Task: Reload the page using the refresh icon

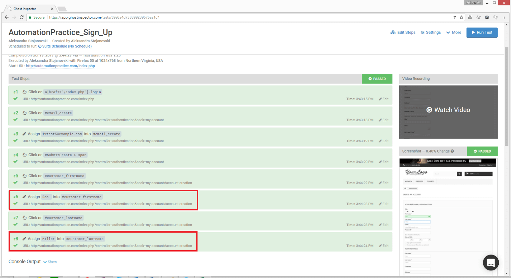Action: (x=21, y=17)
